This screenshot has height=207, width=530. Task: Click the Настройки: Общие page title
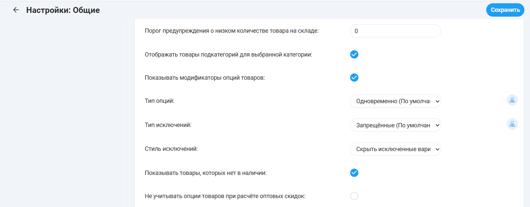(x=63, y=10)
